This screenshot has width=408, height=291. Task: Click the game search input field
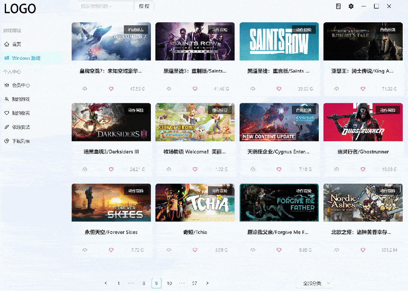tap(106, 6)
